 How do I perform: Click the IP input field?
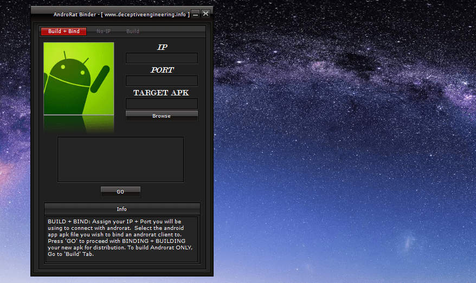point(162,58)
